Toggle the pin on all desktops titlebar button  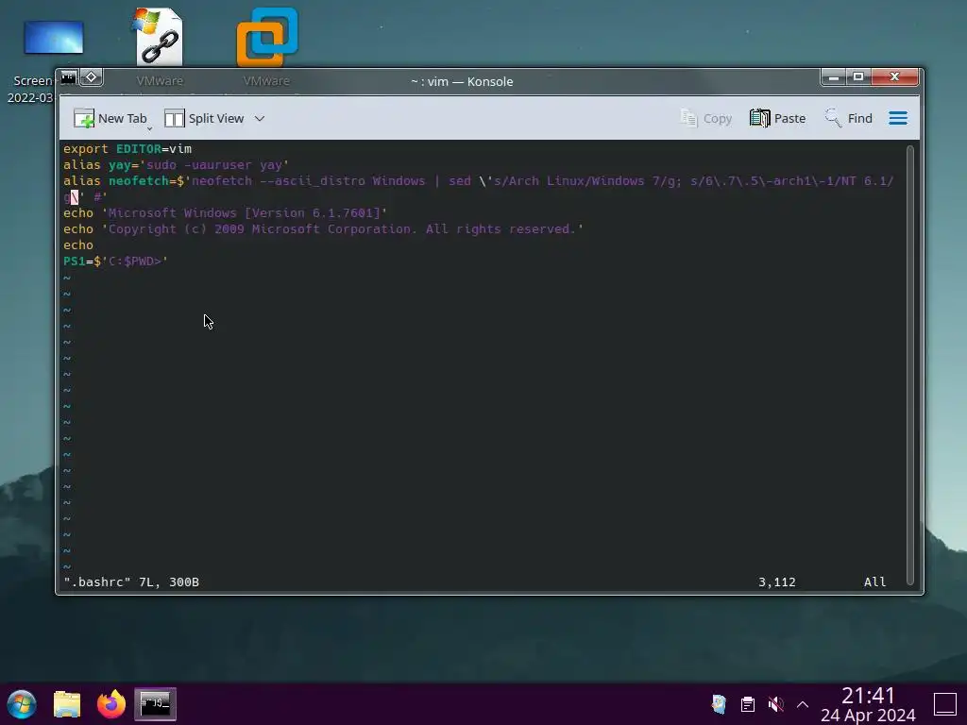[92, 77]
